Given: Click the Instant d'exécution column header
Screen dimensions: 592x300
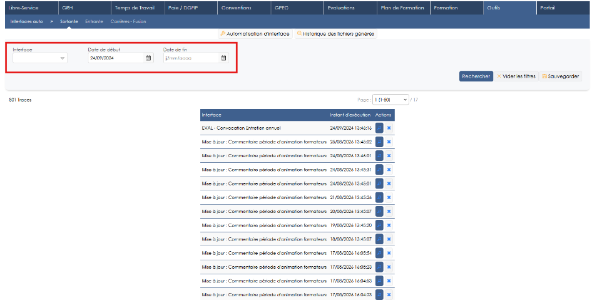Looking at the screenshot, I should point(350,115).
